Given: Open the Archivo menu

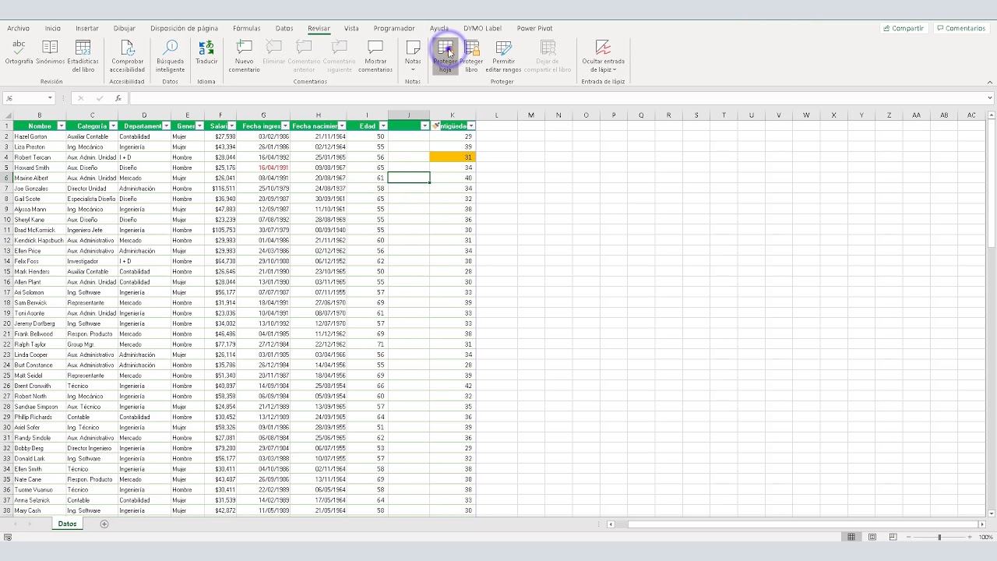Looking at the screenshot, I should point(18,28).
